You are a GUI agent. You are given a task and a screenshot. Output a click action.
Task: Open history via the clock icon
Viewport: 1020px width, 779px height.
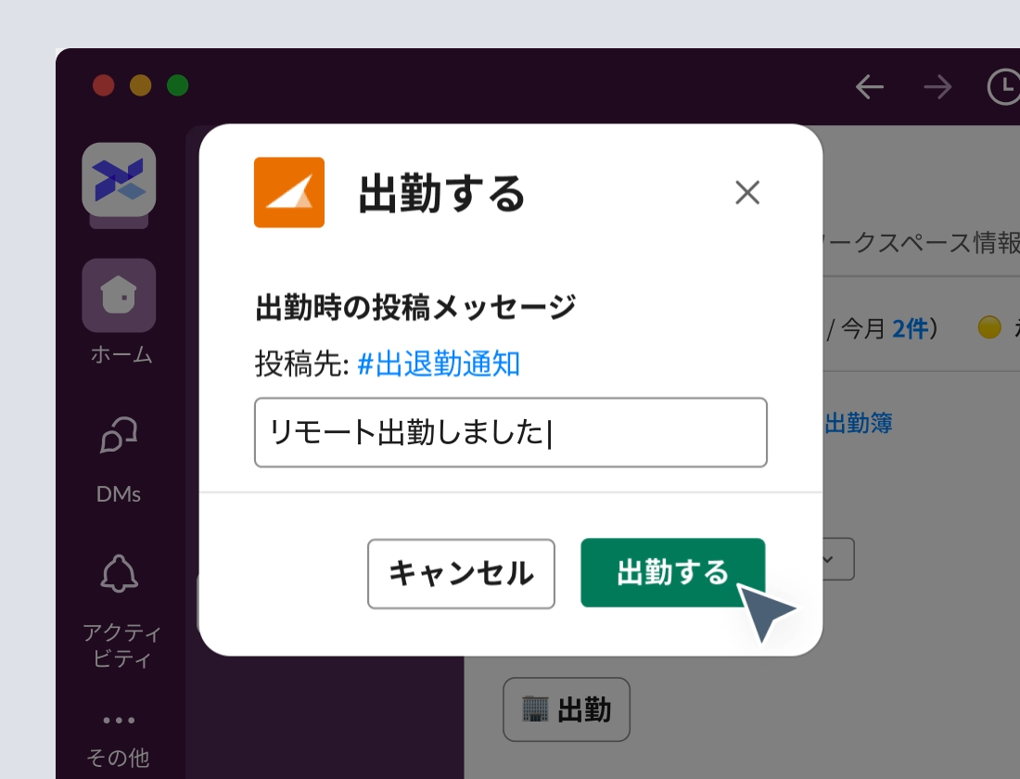click(1003, 86)
